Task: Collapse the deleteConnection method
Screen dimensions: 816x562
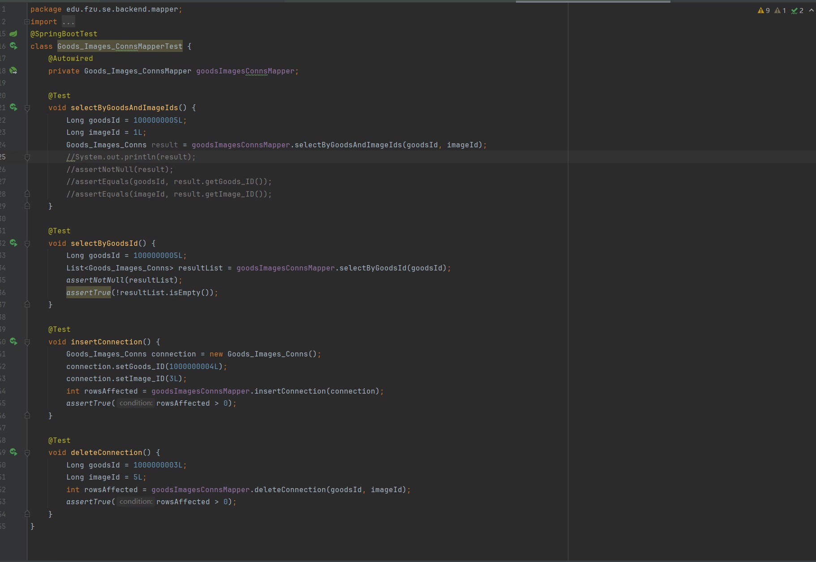Action: tap(27, 453)
